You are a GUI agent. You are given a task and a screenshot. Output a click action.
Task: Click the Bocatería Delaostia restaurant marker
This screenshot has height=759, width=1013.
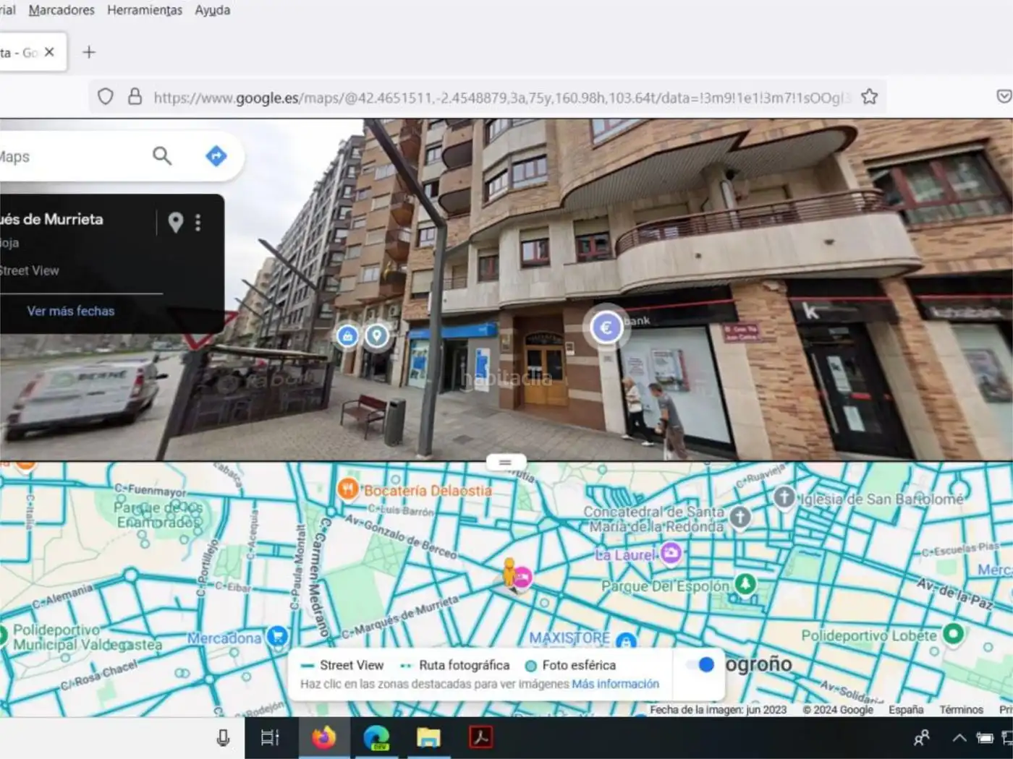pyautogui.click(x=348, y=489)
